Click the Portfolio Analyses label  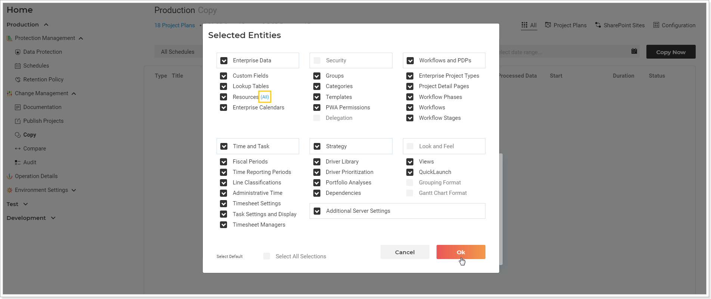(x=348, y=183)
